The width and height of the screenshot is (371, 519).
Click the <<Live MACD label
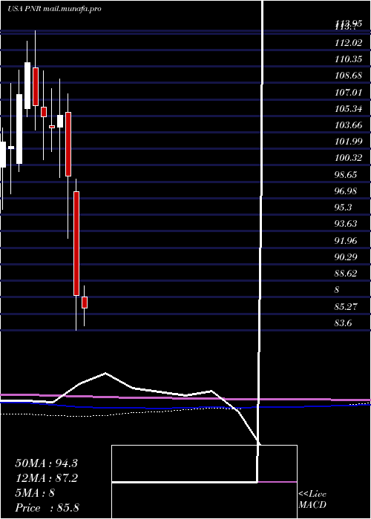point(312,500)
